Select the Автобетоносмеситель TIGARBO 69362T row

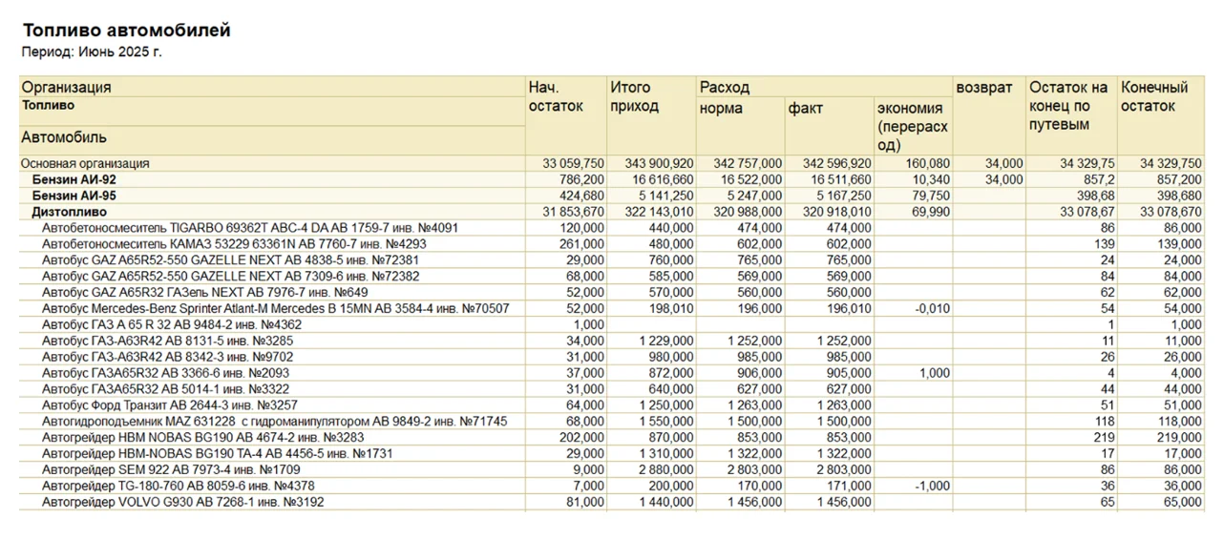pos(250,228)
